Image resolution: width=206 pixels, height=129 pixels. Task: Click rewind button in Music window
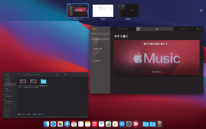(120, 29)
